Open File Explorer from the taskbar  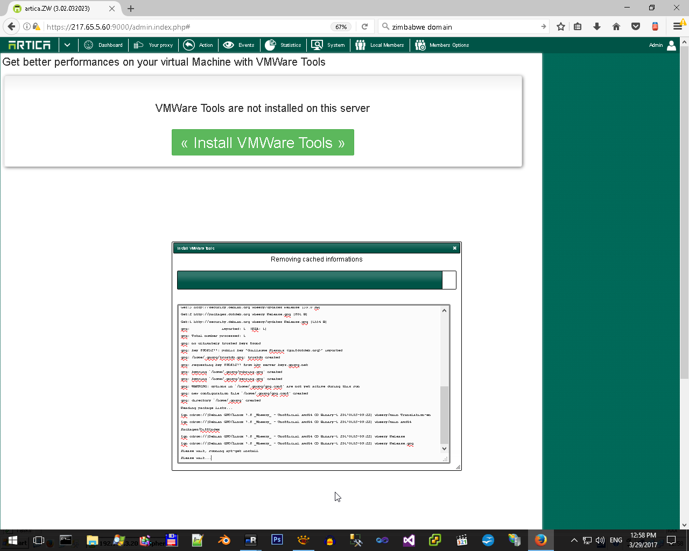pyautogui.click(x=93, y=540)
